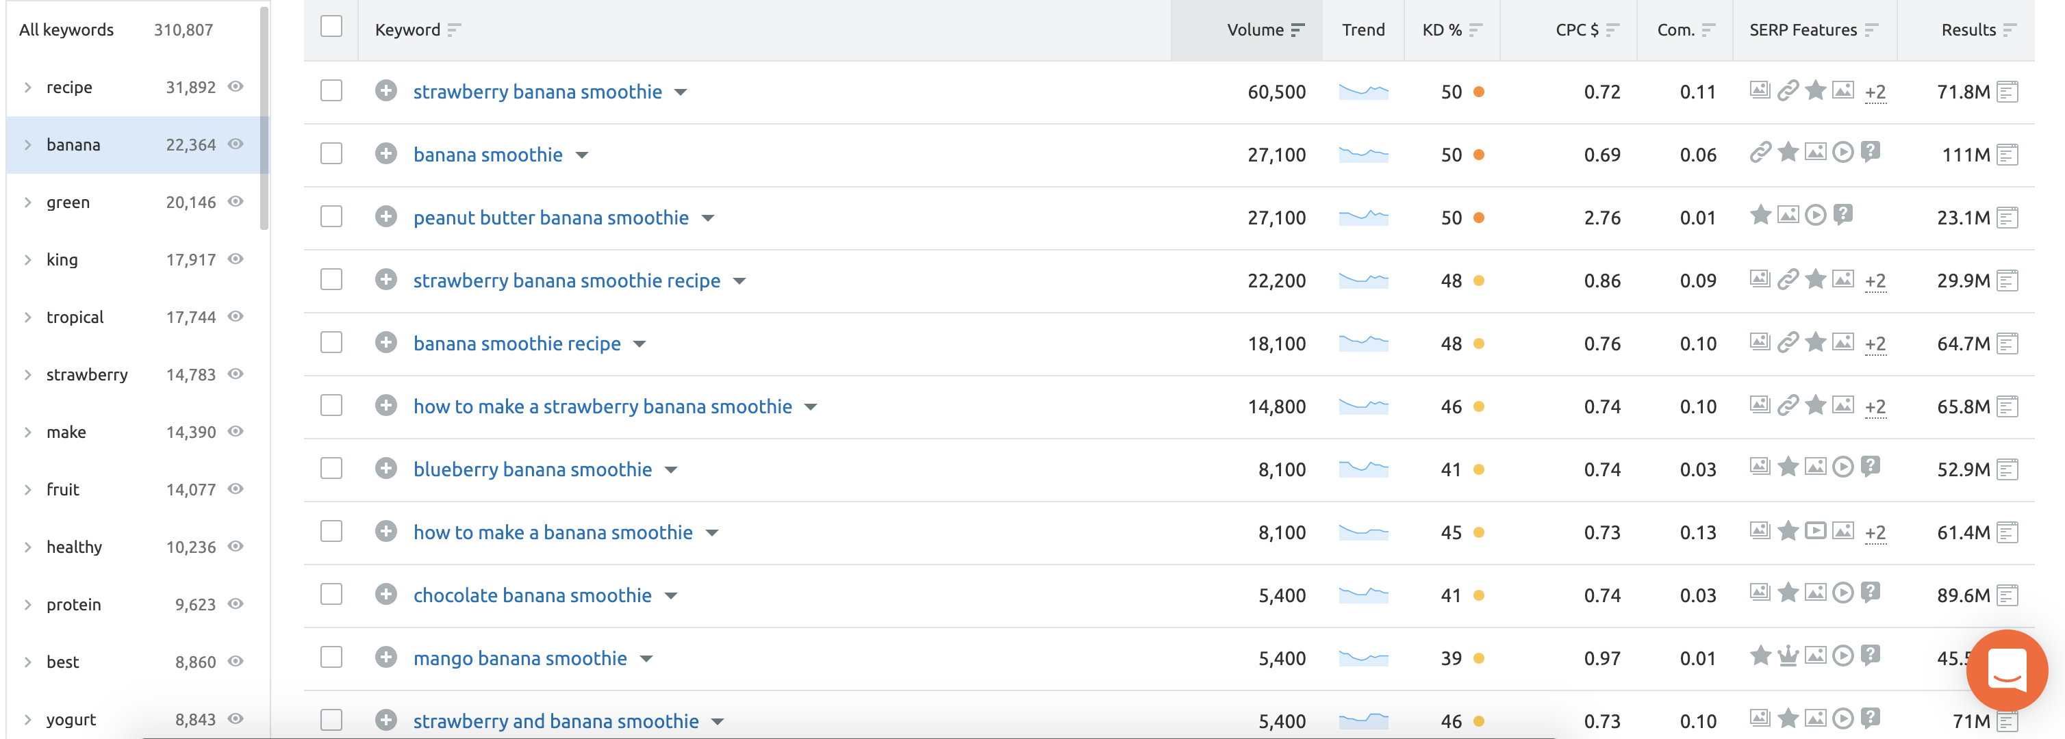This screenshot has height=739, width=2065.
Task: Click orange KD dot for strawberry banana smoothie
Action: (x=1479, y=92)
